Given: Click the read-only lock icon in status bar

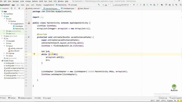Looking at the screenshot, I should (x=175, y=101).
